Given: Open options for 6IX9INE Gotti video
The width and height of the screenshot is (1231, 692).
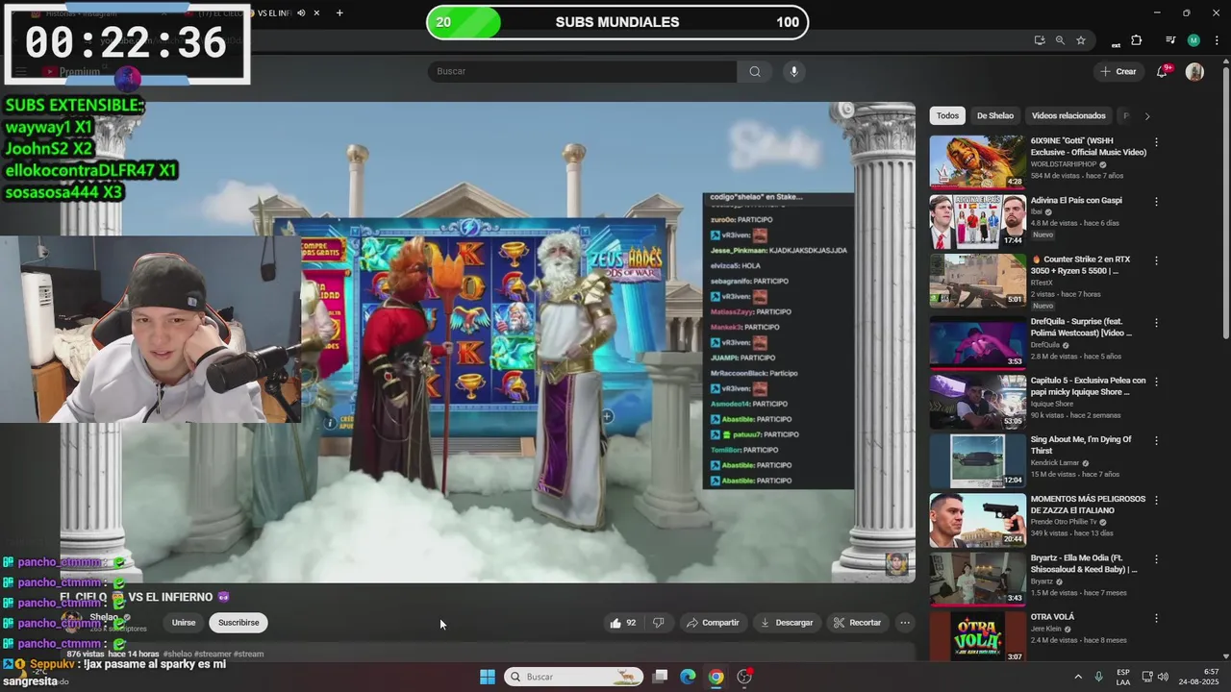Looking at the screenshot, I should pos(1156,141).
